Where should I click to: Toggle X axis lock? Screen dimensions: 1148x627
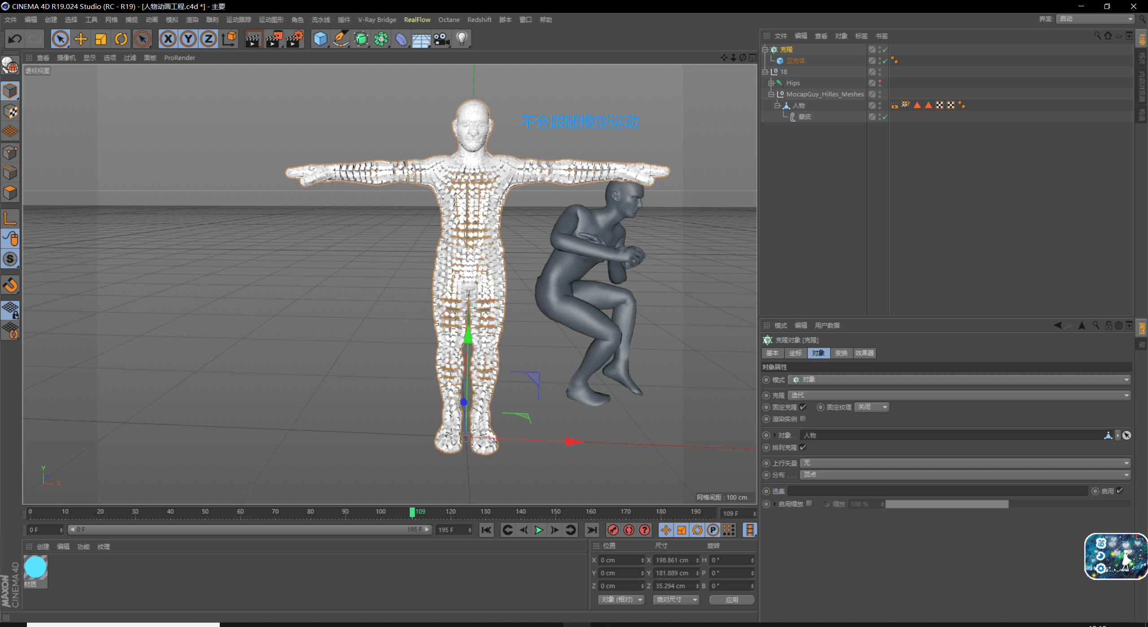click(x=168, y=39)
